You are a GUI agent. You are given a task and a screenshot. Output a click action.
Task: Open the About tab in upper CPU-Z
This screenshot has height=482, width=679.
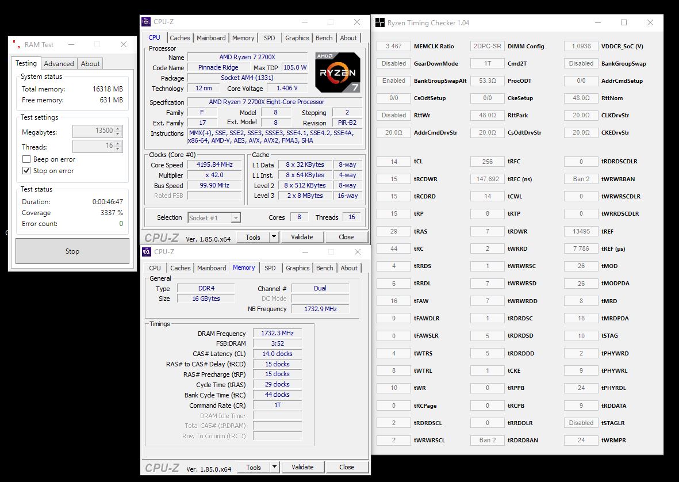348,38
